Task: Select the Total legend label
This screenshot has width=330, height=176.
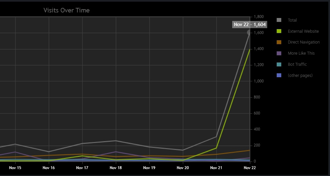Action: pyautogui.click(x=292, y=20)
